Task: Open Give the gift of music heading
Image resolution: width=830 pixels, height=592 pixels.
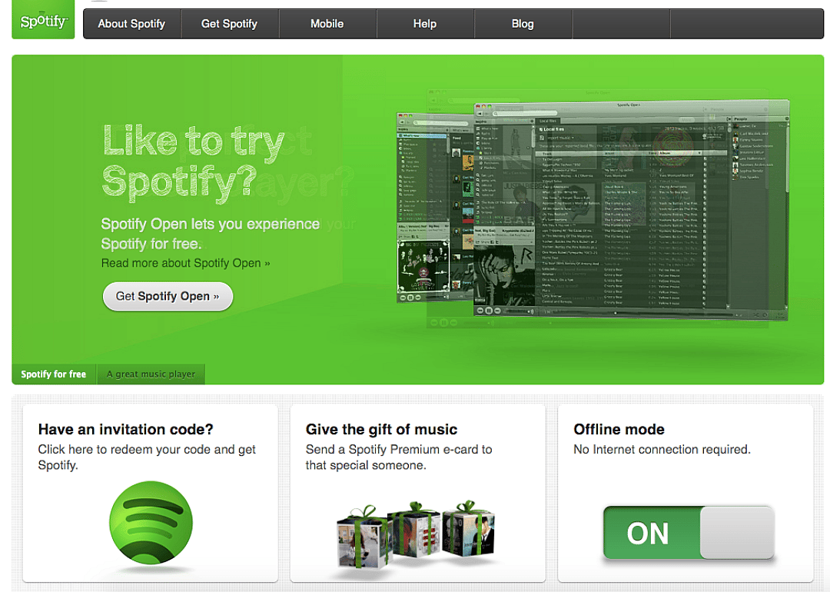Action: coord(381,430)
